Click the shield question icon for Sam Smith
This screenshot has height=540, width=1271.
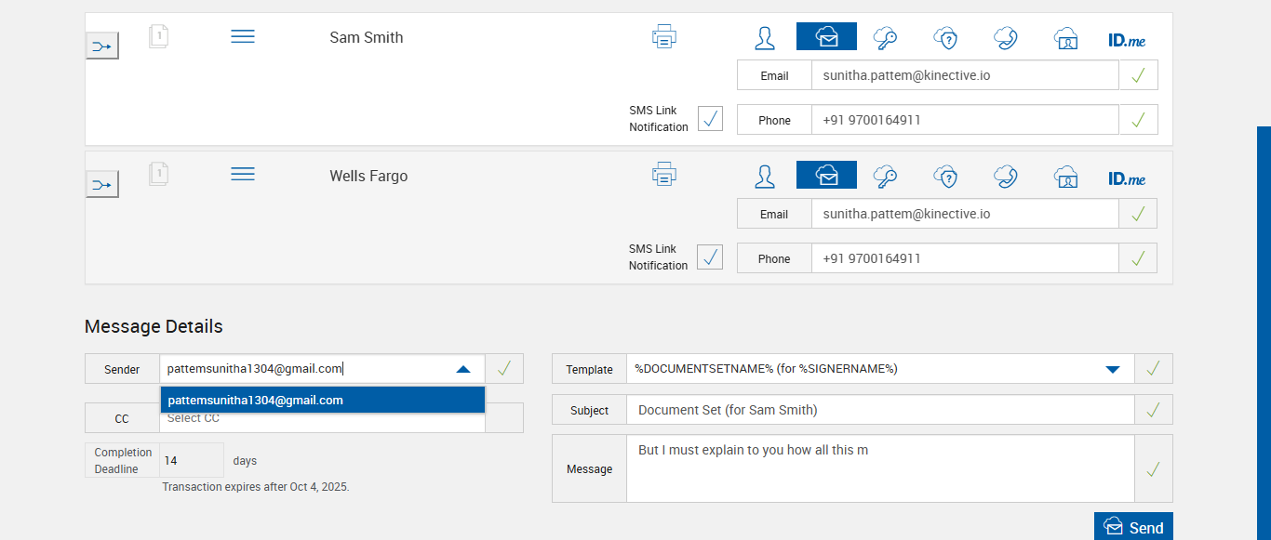945,38
